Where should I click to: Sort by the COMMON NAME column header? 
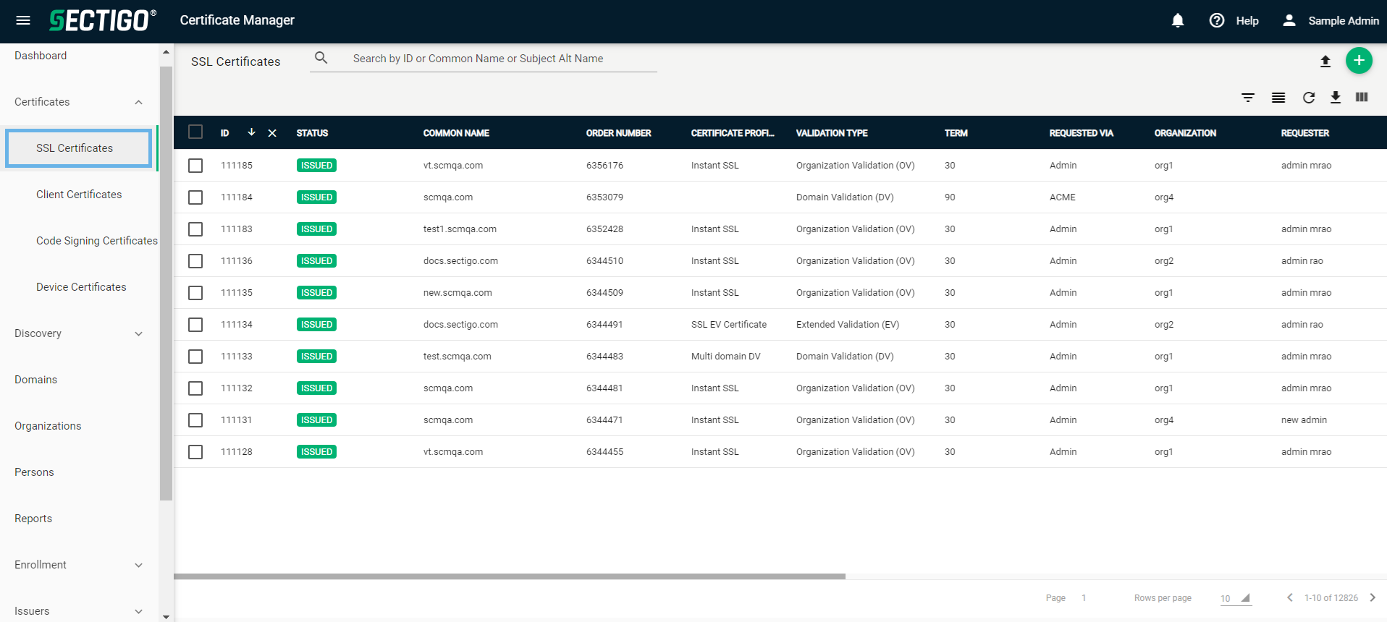(x=456, y=133)
